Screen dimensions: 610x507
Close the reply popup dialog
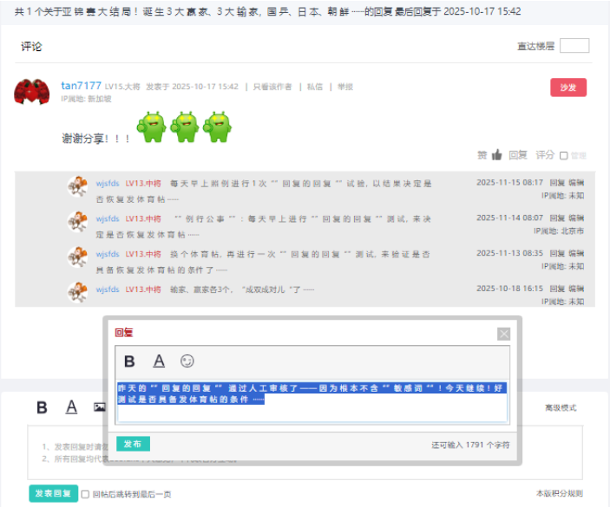click(x=504, y=334)
